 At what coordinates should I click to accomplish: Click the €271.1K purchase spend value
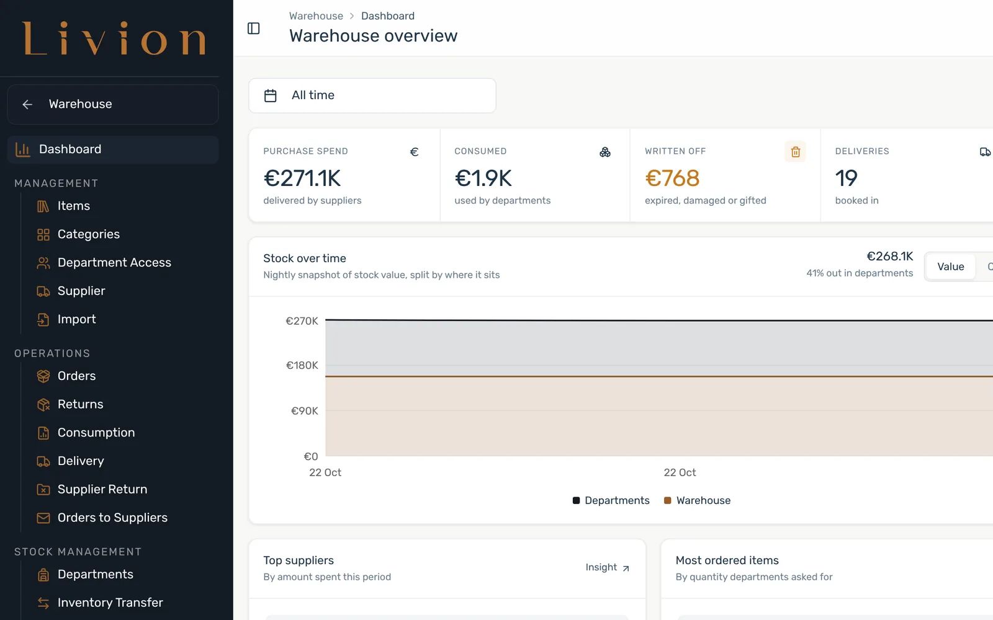tap(302, 179)
